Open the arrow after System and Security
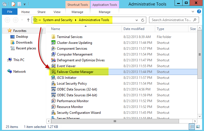This screenshot has width=204, height=131. pyautogui.click(x=76, y=20)
